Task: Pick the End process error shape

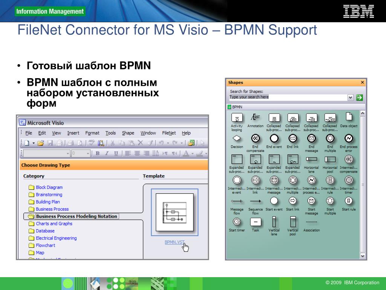Action: (x=349, y=138)
